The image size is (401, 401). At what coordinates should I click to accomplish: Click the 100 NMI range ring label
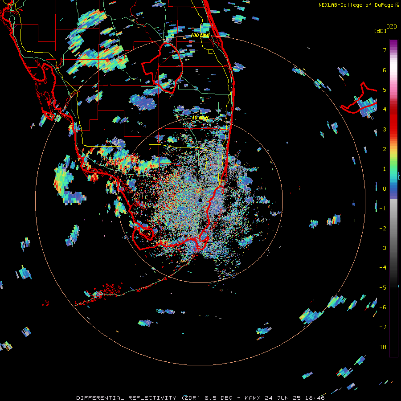pos(200,35)
